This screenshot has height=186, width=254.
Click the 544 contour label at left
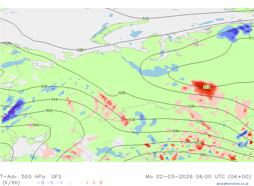[x=54, y=99]
